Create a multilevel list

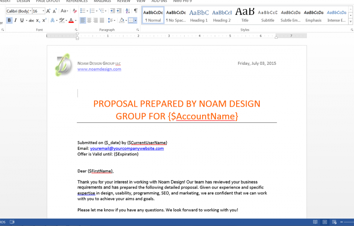point(101,11)
